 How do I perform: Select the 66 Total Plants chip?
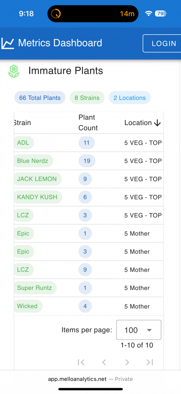tap(40, 98)
